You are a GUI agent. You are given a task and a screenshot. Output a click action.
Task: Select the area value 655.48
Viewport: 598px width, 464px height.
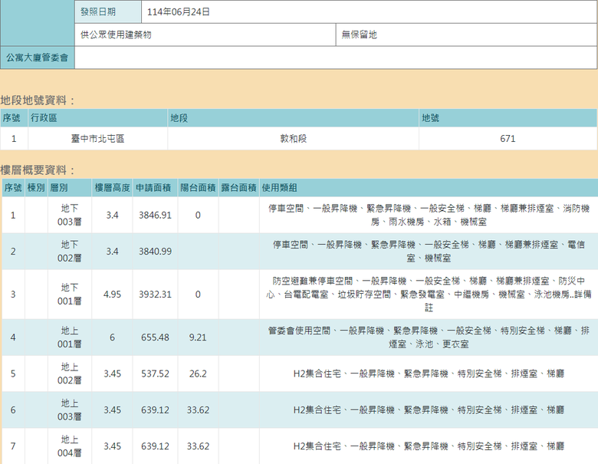coord(155,337)
